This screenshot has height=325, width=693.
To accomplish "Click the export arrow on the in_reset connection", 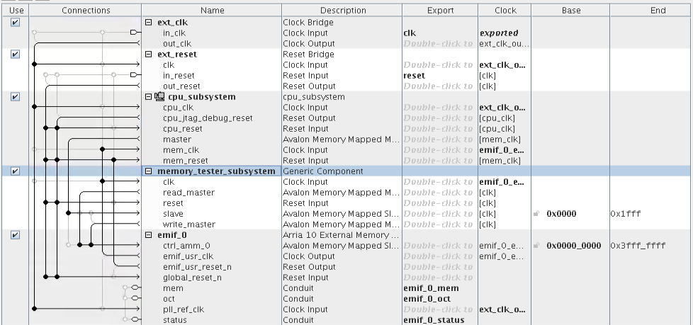I will click(134, 75).
